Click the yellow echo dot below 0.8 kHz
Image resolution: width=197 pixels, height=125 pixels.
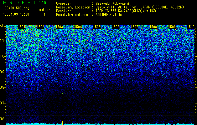pos(62,93)
